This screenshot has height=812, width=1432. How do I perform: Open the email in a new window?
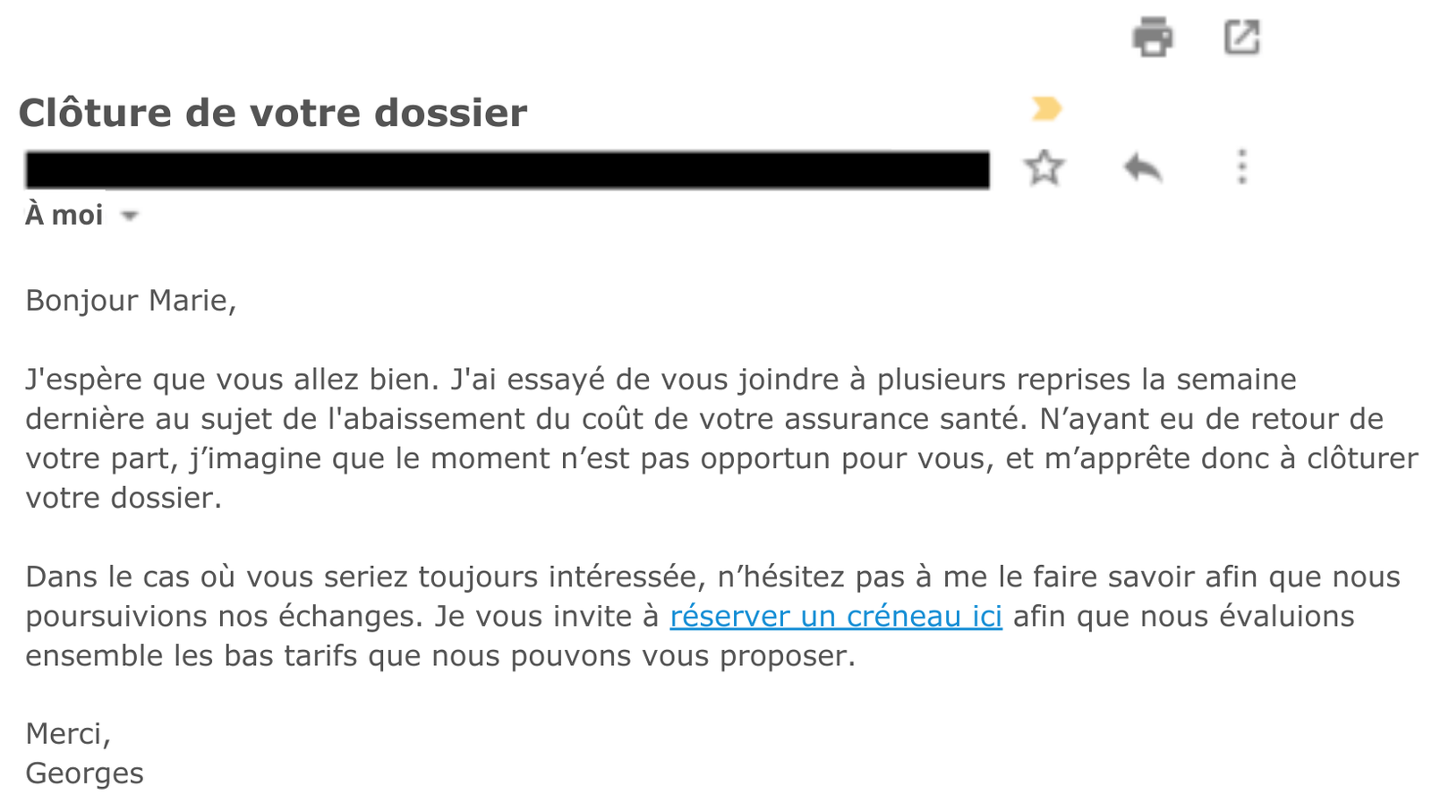click(1241, 38)
